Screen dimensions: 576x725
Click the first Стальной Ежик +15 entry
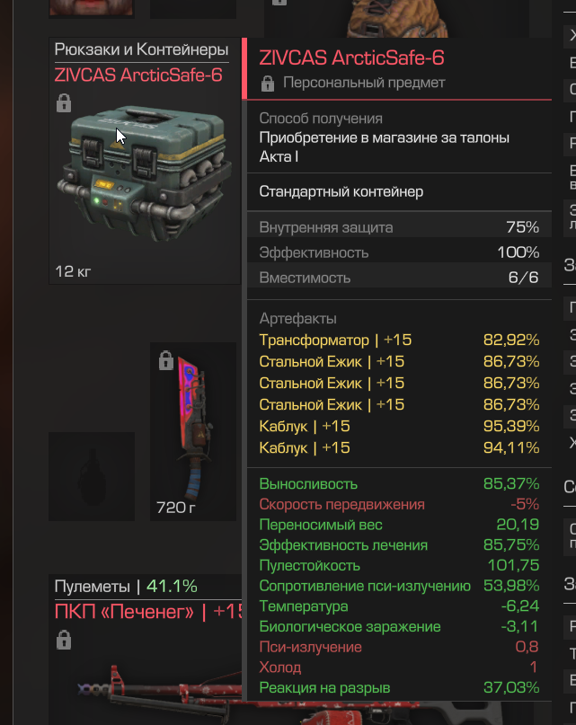pyautogui.click(x=399, y=361)
